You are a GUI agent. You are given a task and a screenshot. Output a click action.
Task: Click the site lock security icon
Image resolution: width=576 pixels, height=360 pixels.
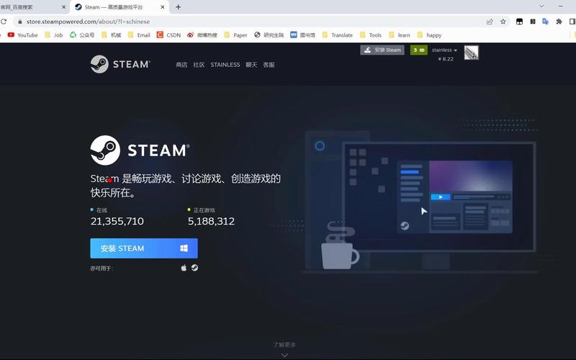click(20, 22)
